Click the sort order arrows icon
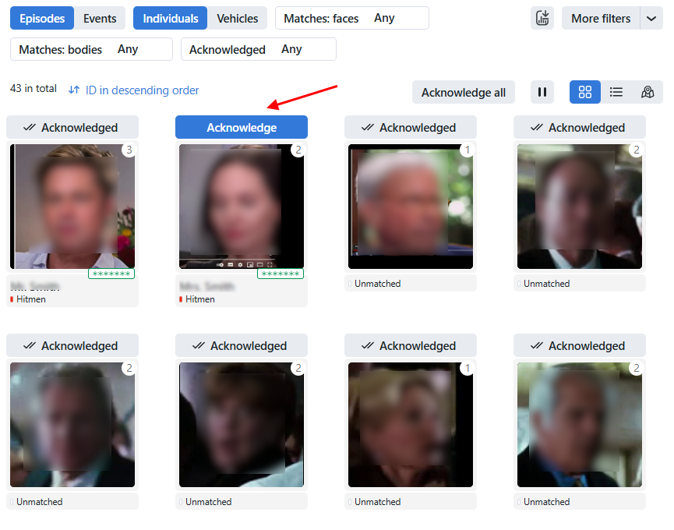Viewport: 674px width, 530px height. pyautogui.click(x=74, y=90)
